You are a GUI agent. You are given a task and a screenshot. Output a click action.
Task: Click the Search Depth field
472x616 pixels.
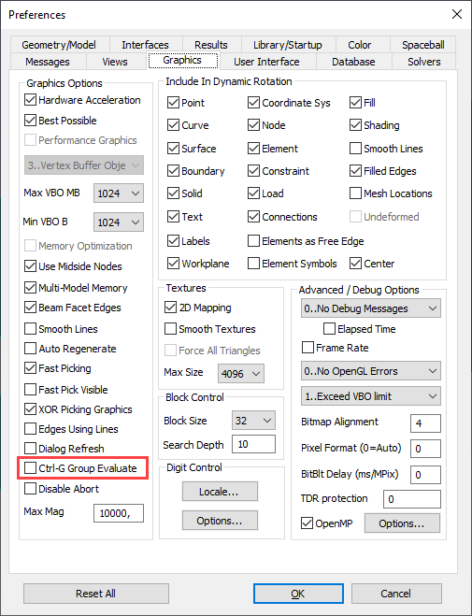(x=253, y=444)
